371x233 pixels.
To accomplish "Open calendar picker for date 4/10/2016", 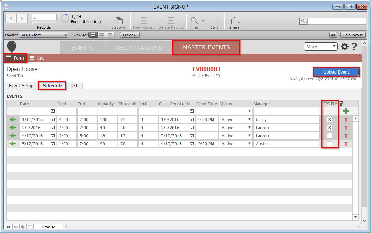I will 53,136.
